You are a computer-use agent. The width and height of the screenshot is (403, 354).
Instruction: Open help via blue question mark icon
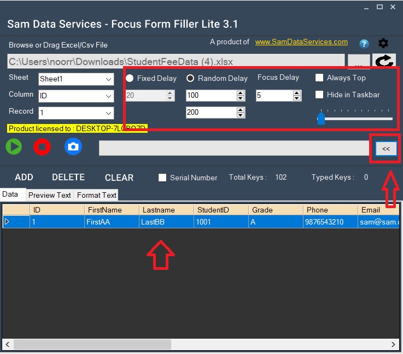pyautogui.click(x=364, y=44)
